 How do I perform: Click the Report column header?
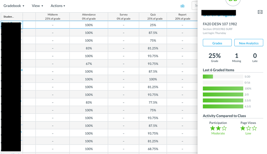(182, 17)
